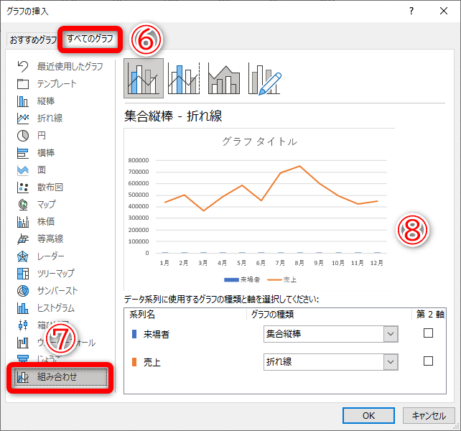This screenshot has height=431, width=461.
Task: Select the 積み上げ面 - 集合縦棒 chart thumbnail
Action: coord(224,78)
